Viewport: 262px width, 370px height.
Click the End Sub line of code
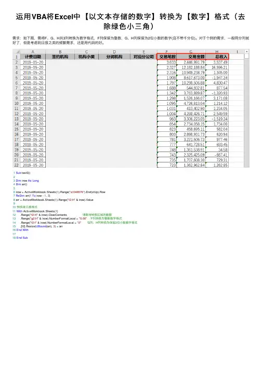(x=22, y=238)
